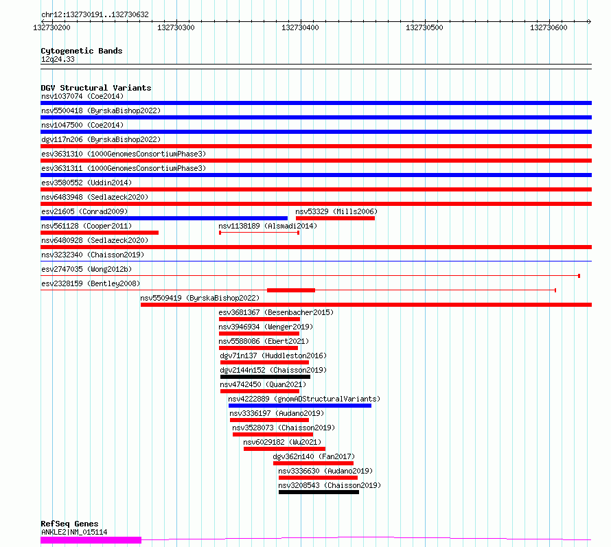
Task: Click the Cytogenetic Bands track title
Action: click(x=82, y=51)
